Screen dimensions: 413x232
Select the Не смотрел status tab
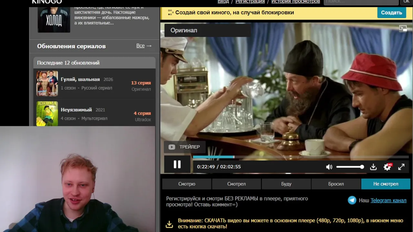point(386,184)
